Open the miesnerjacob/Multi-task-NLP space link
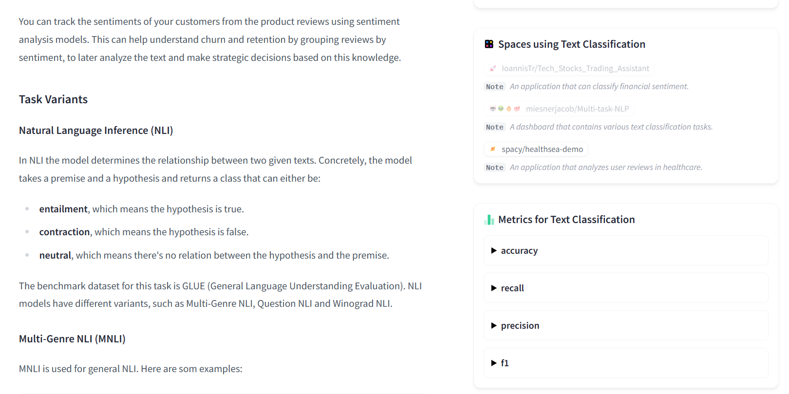The height and width of the screenshot is (394, 789). [x=577, y=109]
